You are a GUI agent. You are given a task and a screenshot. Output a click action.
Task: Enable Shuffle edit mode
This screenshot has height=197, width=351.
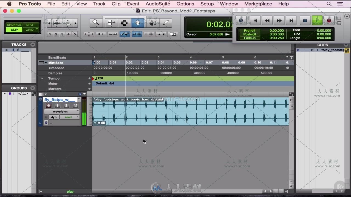pyautogui.click(x=14, y=25)
